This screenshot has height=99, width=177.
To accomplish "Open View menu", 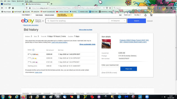I will 9,1.
